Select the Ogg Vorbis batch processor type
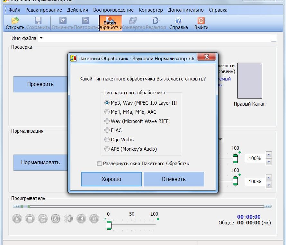 coord(119,140)
